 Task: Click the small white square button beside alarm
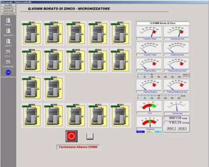click(x=90, y=136)
